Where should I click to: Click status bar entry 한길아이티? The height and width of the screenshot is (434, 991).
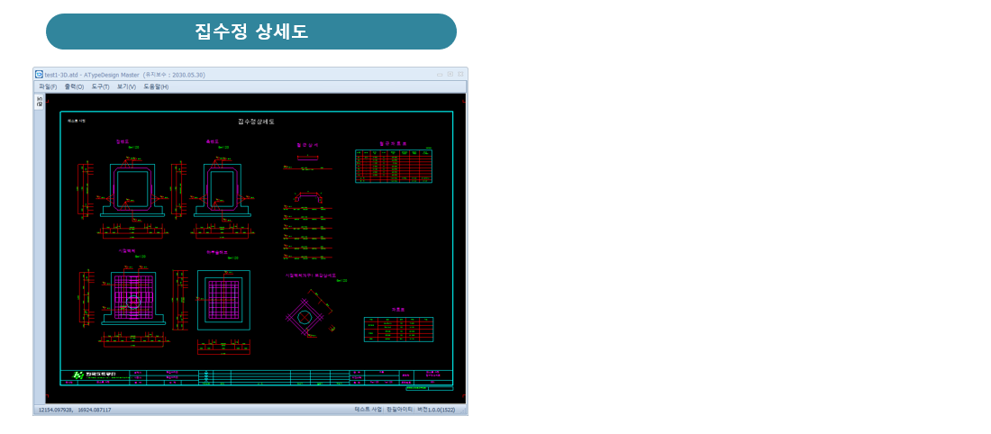point(399,410)
